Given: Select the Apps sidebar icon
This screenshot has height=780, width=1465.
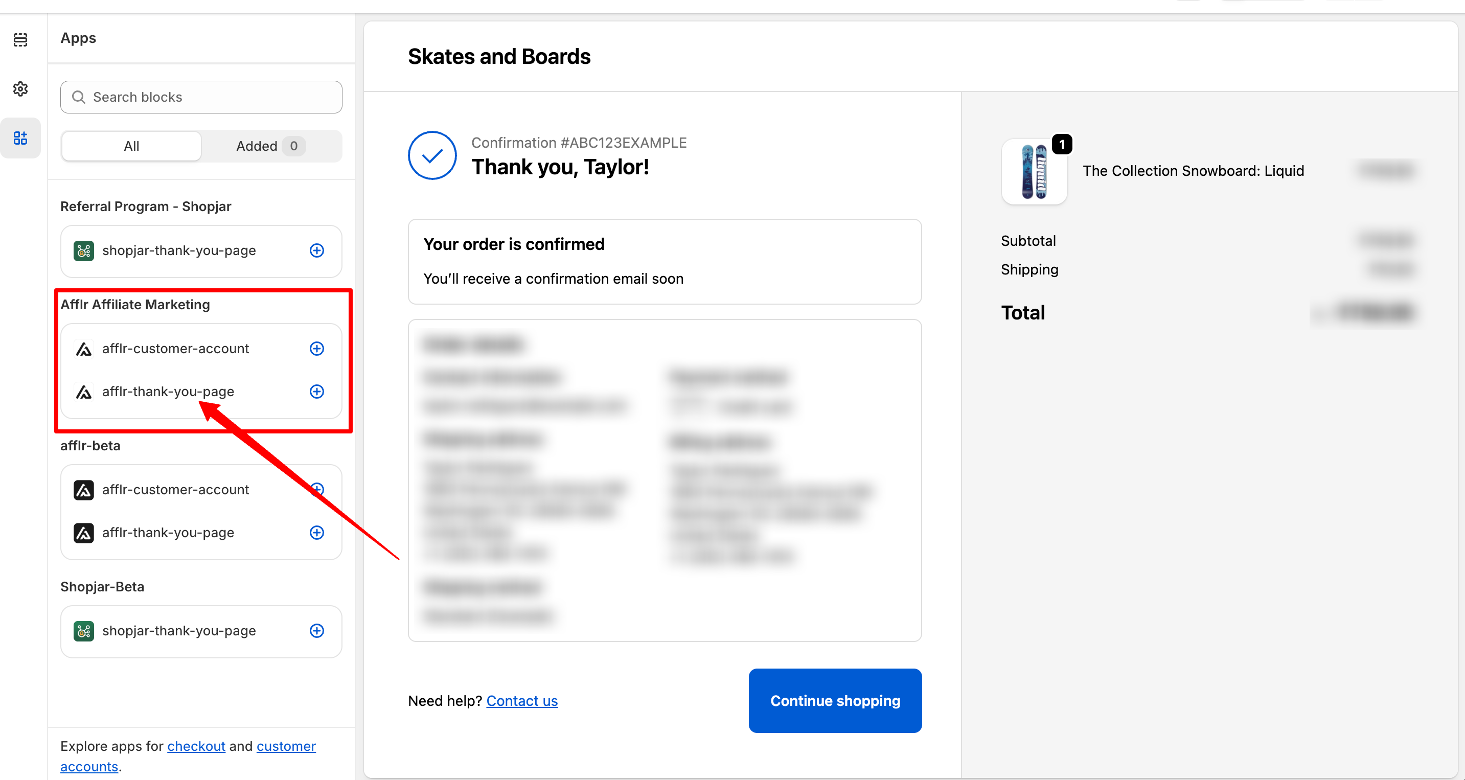Looking at the screenshot, I should click(x=20, y=137).
